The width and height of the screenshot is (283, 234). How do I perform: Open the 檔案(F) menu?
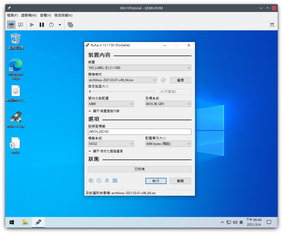(13, 15)
